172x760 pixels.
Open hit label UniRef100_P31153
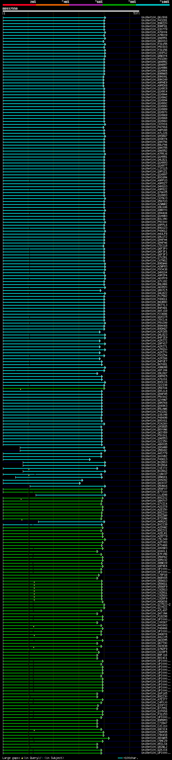tap(154, 714)
